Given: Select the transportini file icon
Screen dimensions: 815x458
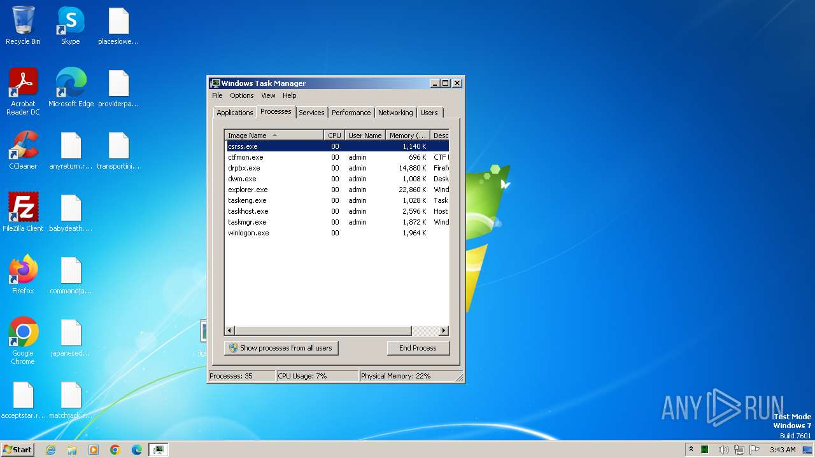Looking at the screenshot, I should tap(118, 150).
